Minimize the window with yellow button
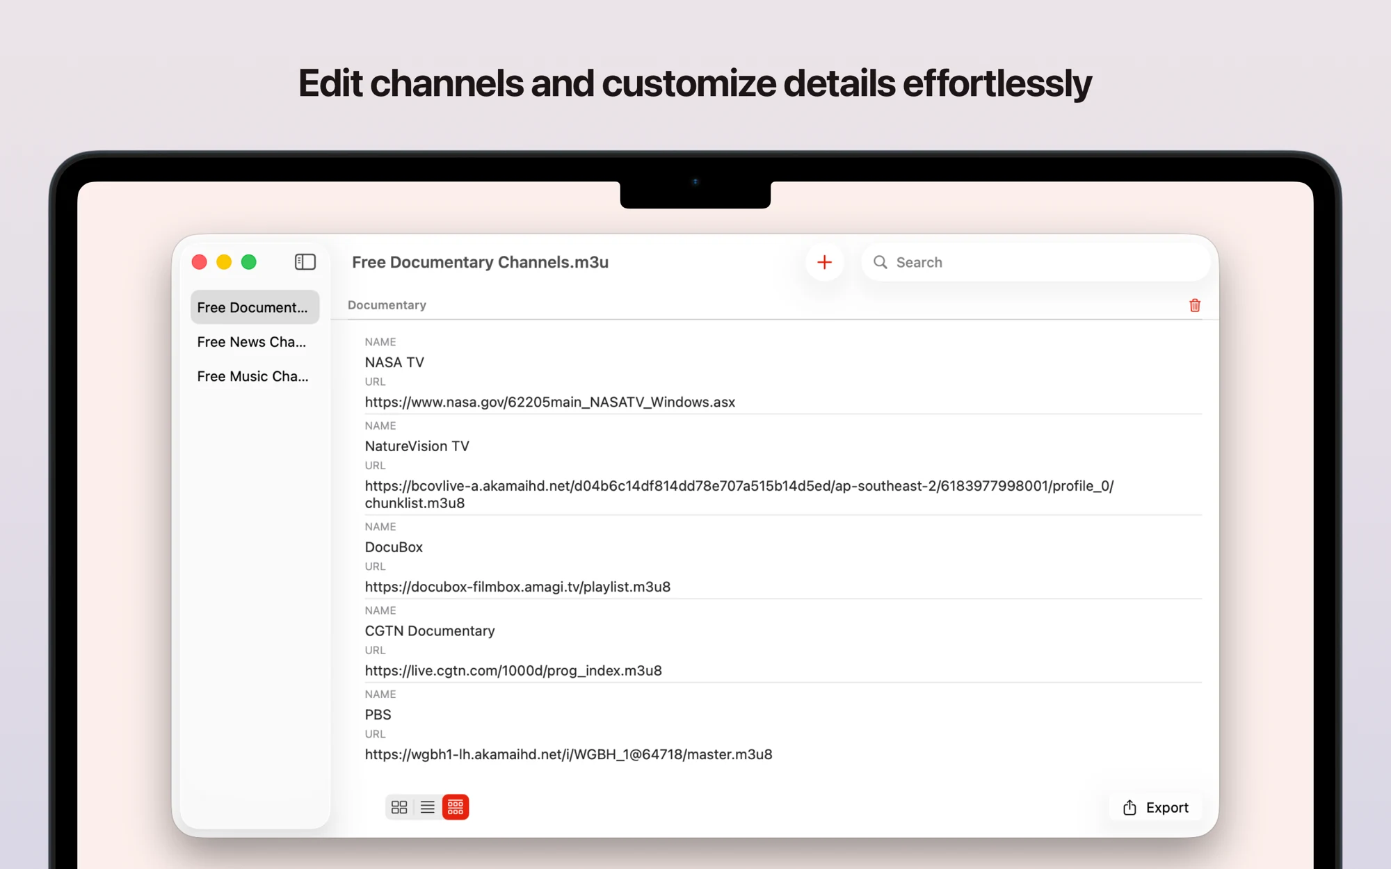This screenshot has height=869, width=1391. click(224, 262)
